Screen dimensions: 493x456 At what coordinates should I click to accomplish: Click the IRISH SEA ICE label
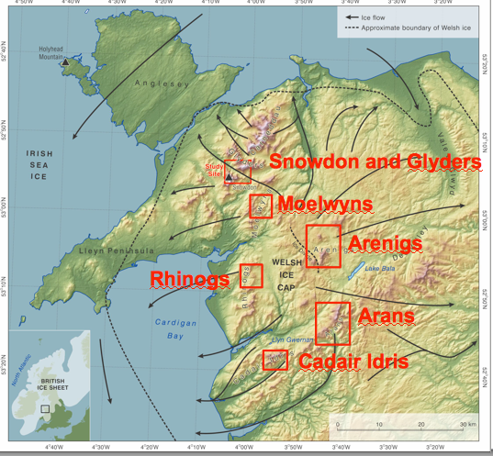coord(39,165)
